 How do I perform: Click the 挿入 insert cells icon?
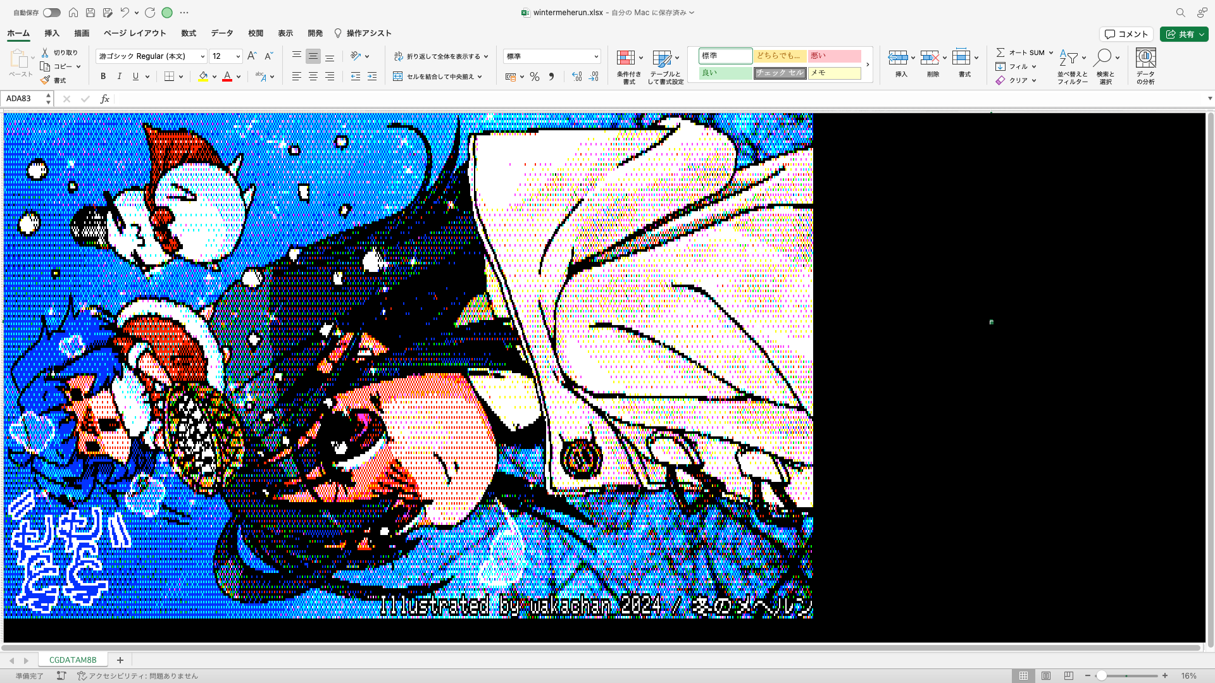click(x=897, y=58)
